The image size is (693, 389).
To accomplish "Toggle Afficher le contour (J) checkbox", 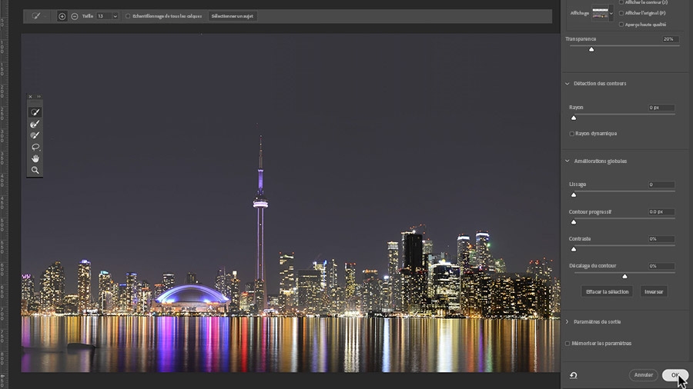I will (x=621, y=2).
